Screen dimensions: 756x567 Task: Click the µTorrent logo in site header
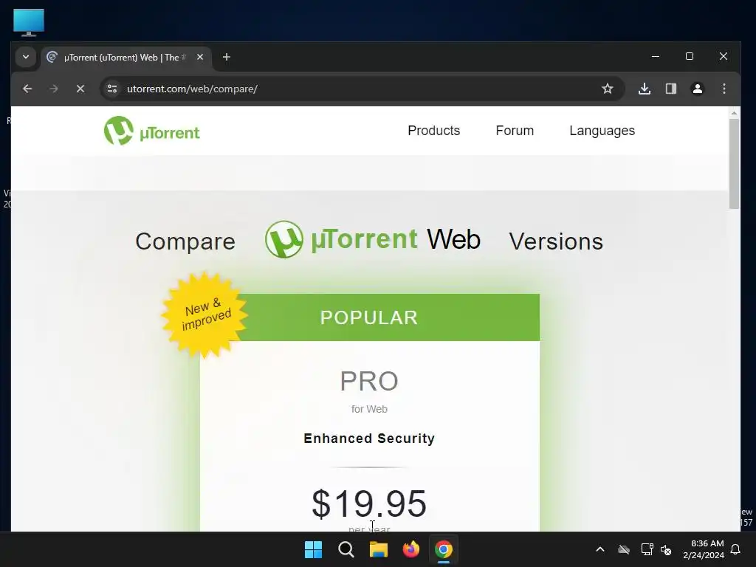click(x=152, y=131)
